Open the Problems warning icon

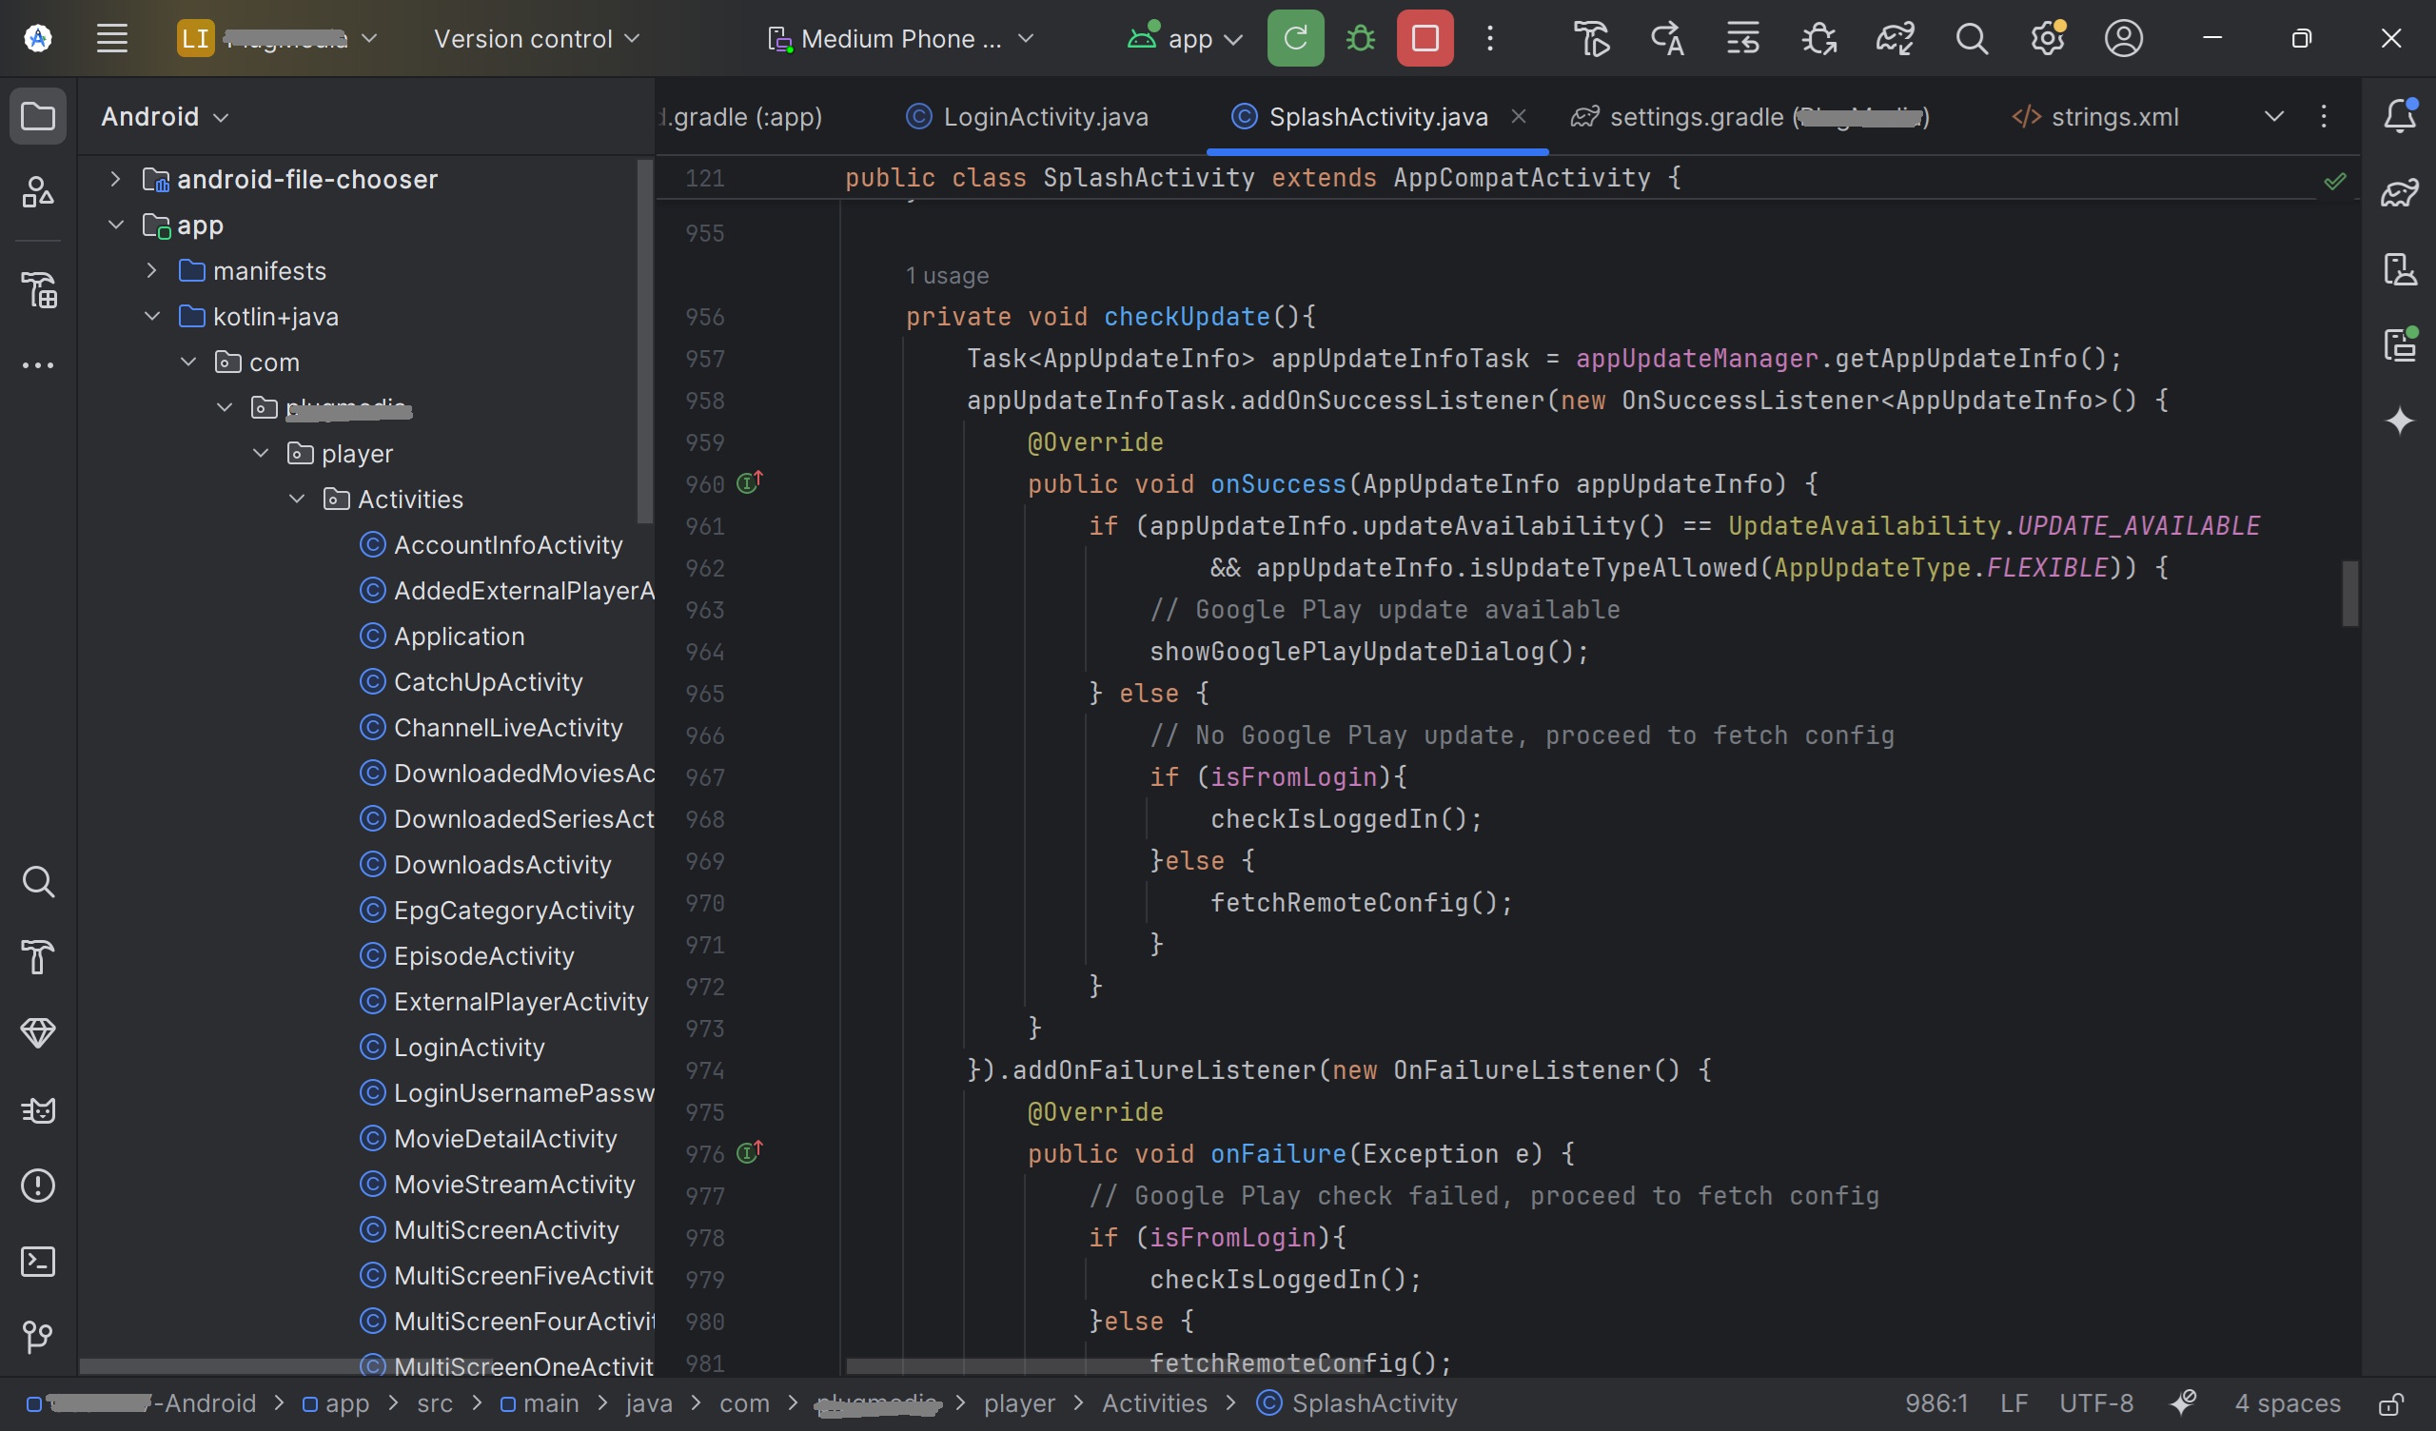pyautogui.click(x=38, y=1186)
